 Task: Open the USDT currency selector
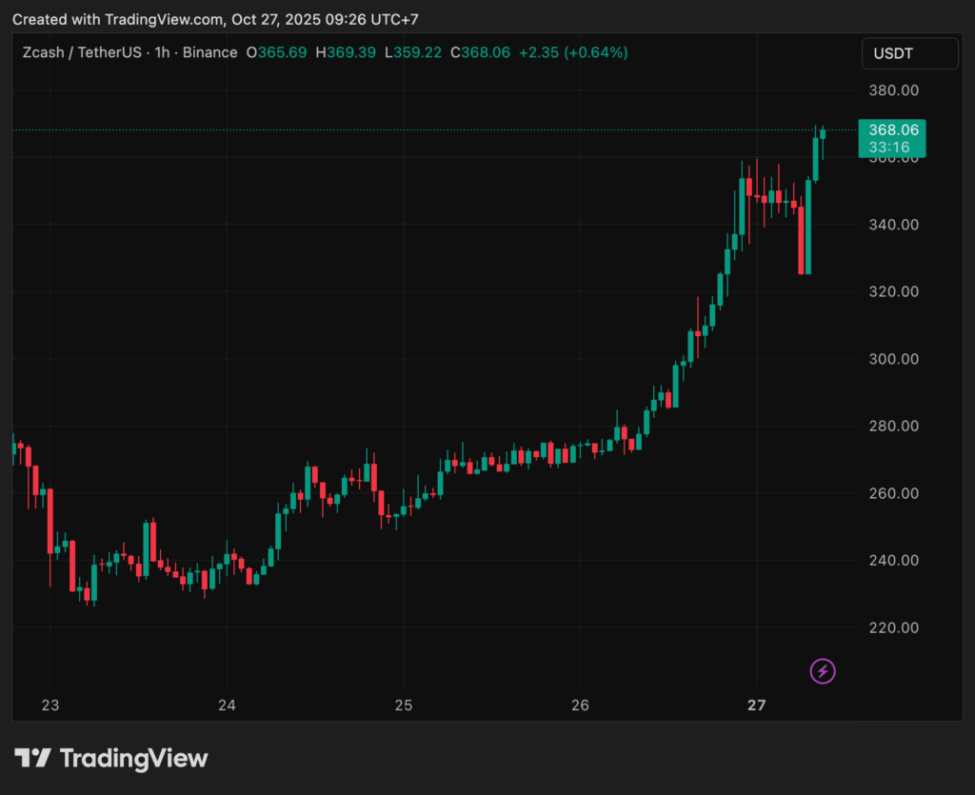tap(909, 53)
